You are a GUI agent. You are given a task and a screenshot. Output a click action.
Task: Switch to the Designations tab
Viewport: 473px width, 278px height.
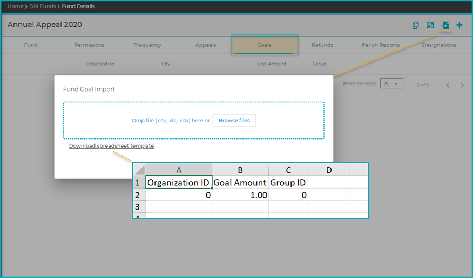[438, 45]
